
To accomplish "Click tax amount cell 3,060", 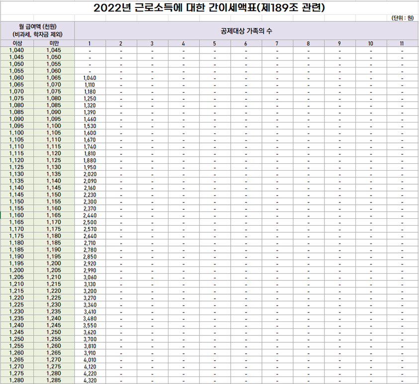I will coord(90,277).
